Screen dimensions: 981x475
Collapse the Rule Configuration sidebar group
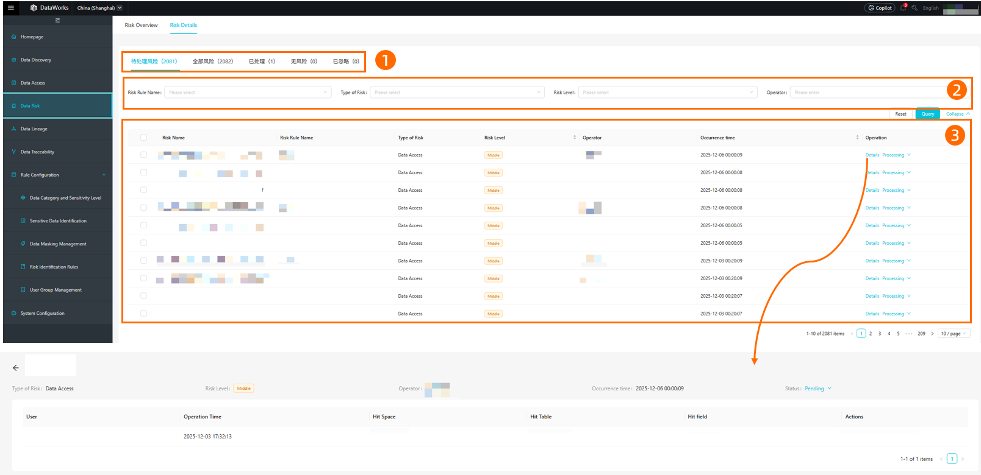(x=104, y=175)
